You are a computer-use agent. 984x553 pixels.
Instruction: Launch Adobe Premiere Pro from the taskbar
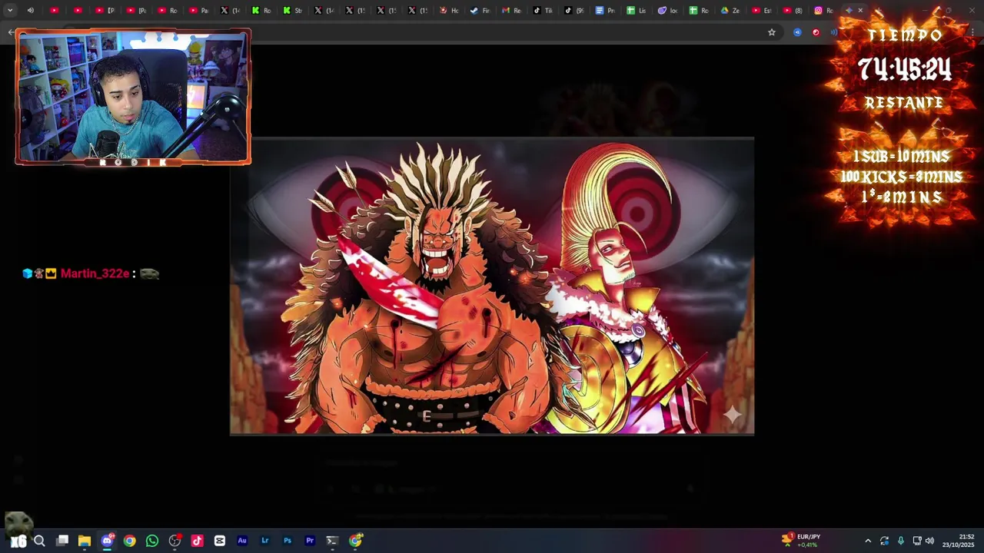(310, 541)
